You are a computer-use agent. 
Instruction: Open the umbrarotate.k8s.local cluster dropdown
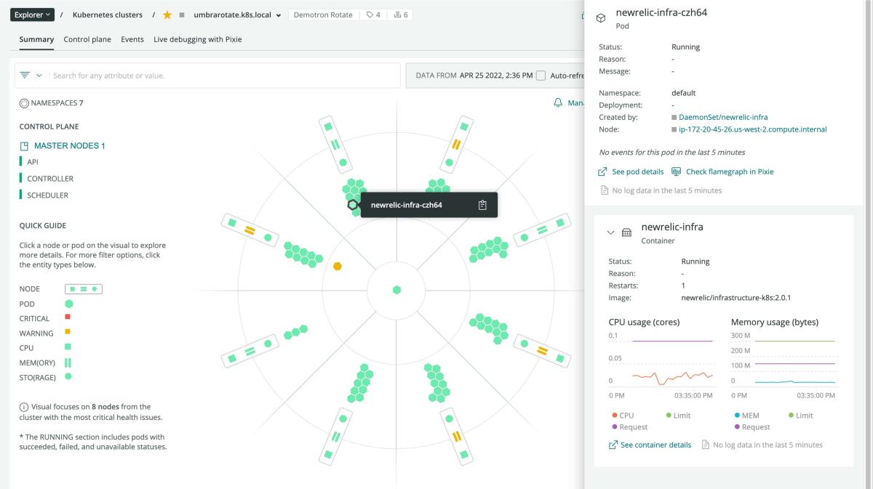pyautogui.click(x=279, y=15)
